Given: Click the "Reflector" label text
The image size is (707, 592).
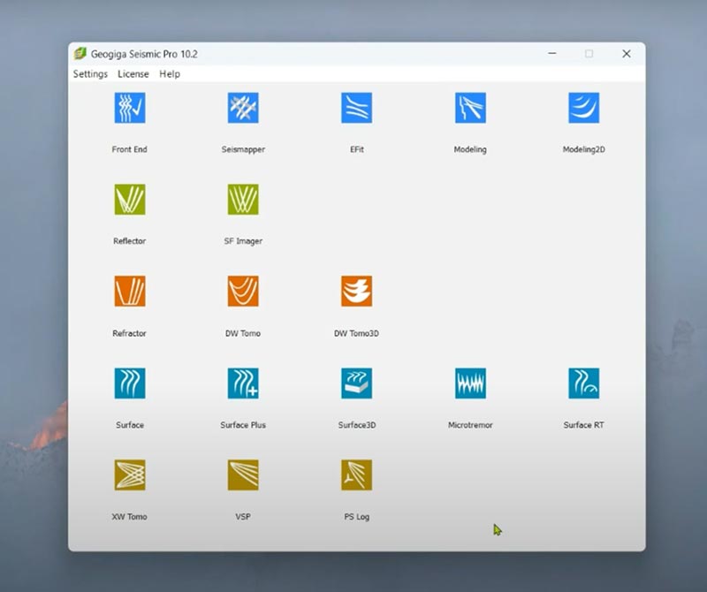Looking at the screenshot, I should 129,240.
